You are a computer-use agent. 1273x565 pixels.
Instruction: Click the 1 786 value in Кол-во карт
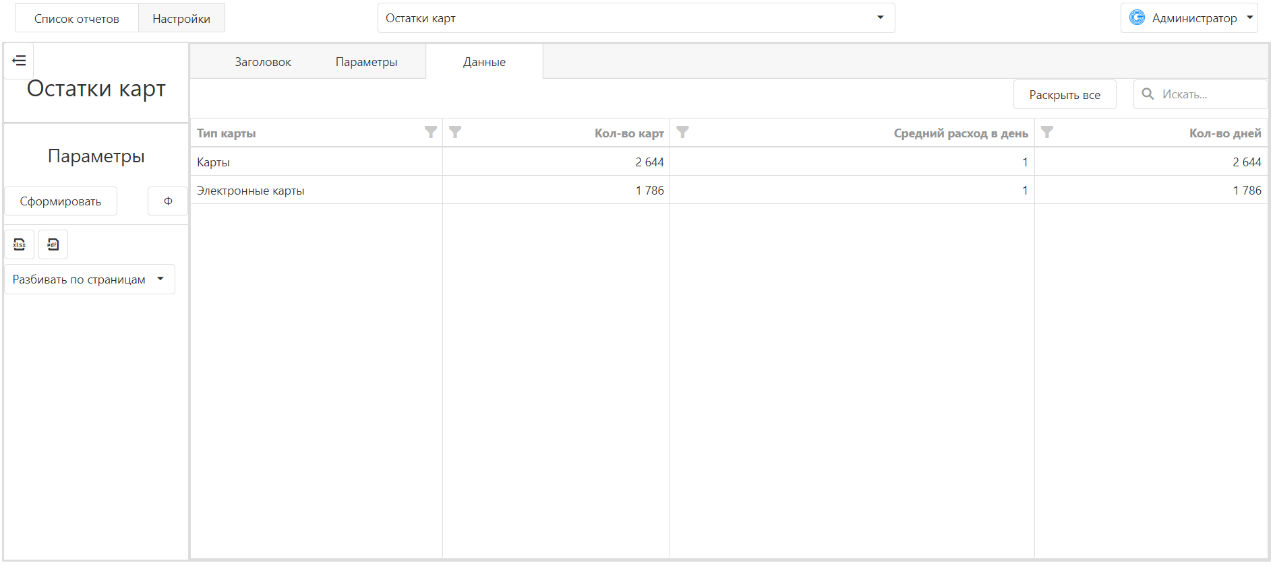649,191
